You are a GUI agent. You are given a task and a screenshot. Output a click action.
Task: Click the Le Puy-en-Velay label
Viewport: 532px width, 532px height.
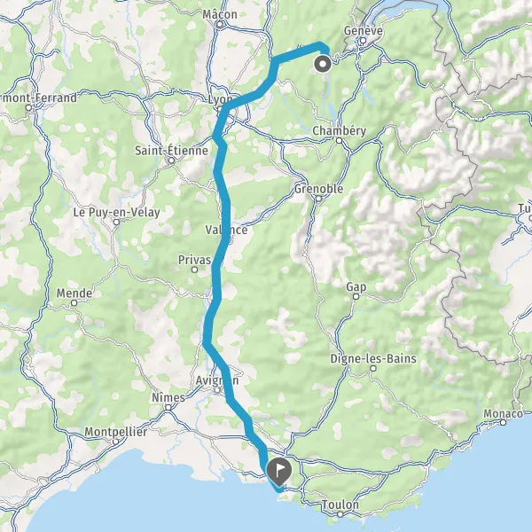pyautogui.click(x=117, y=213)
